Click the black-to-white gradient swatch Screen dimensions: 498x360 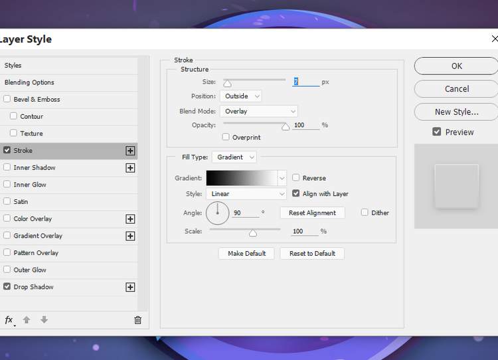(242, 178)
